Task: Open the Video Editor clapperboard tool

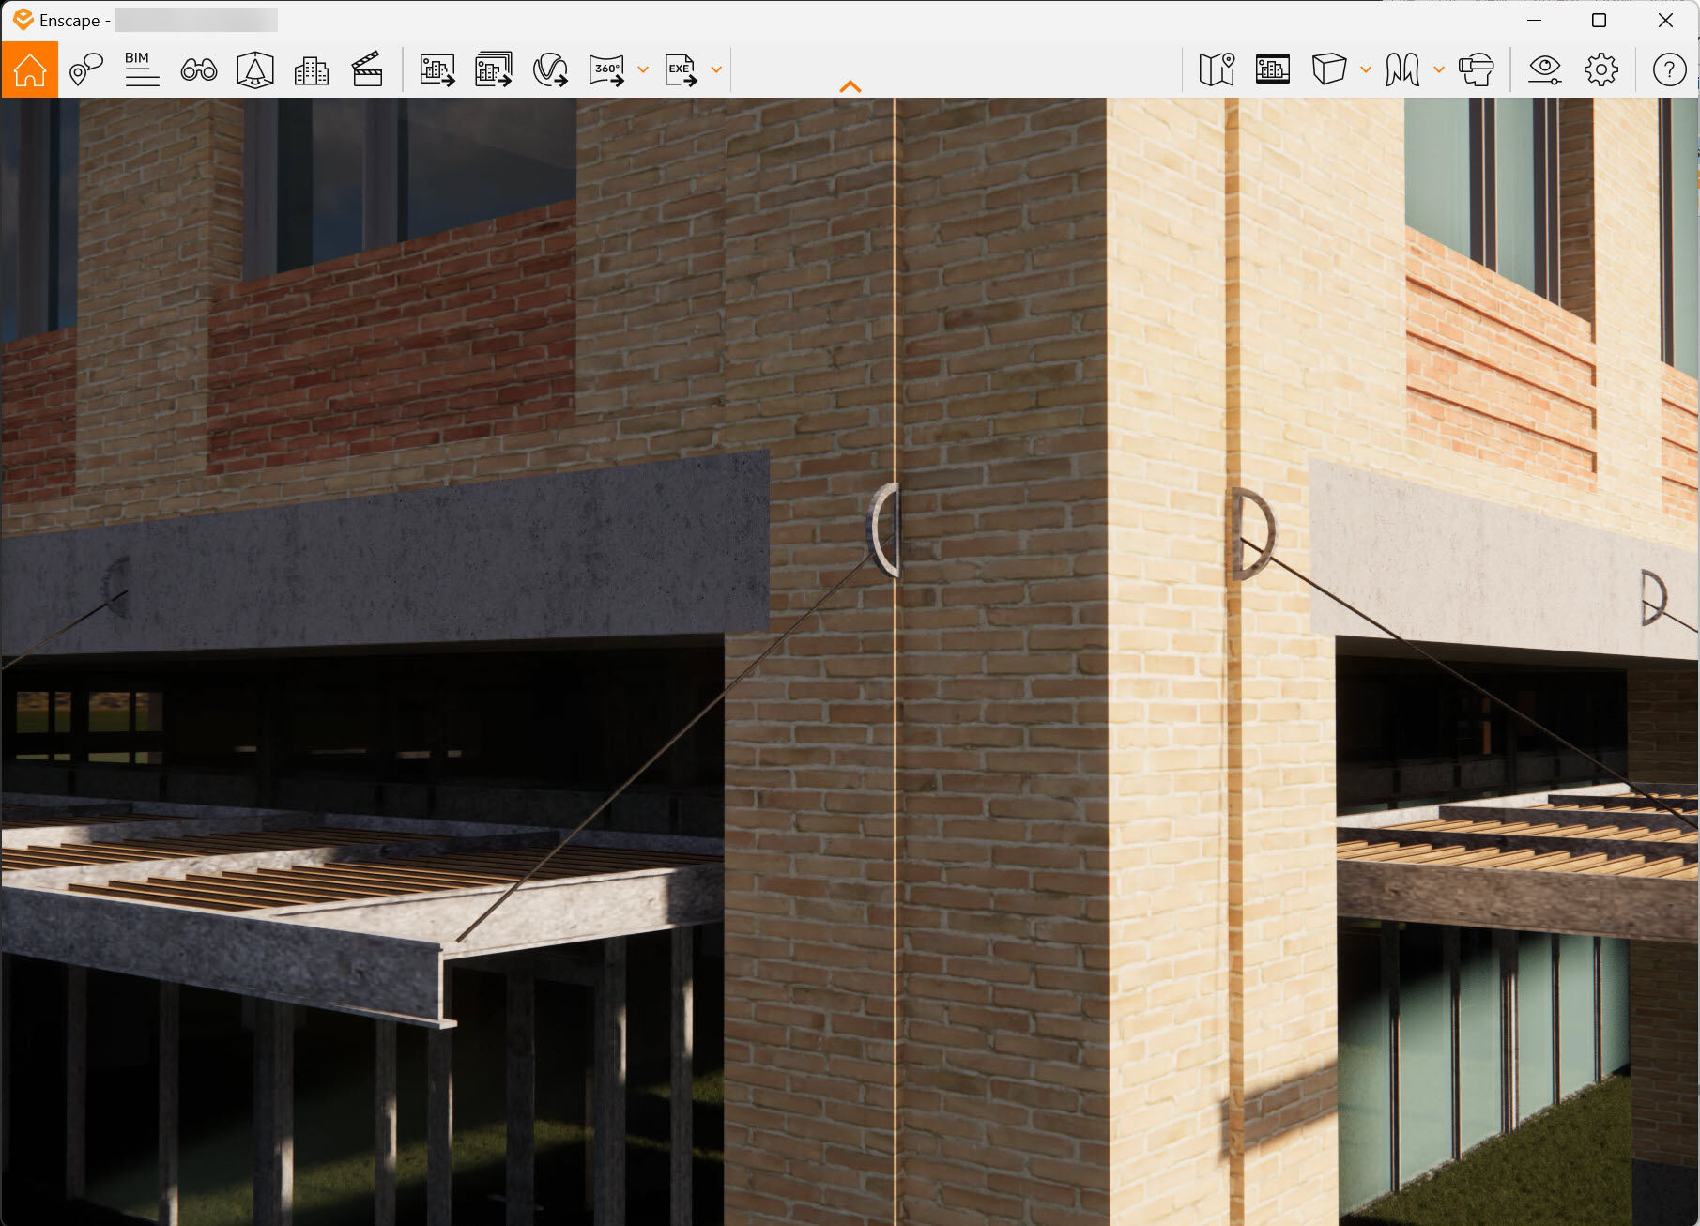Action: tap(367, 69)
